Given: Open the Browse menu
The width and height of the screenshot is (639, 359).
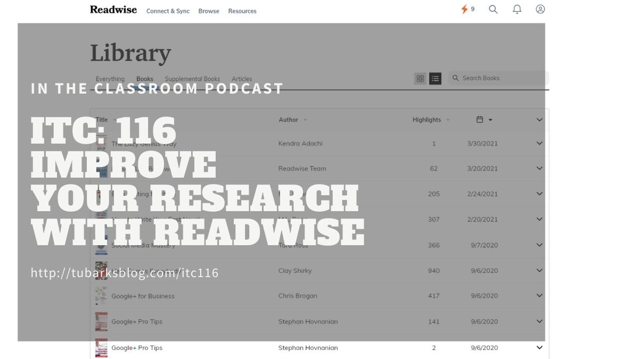Looking at the screenshot, I should click(x=209, y=11).
